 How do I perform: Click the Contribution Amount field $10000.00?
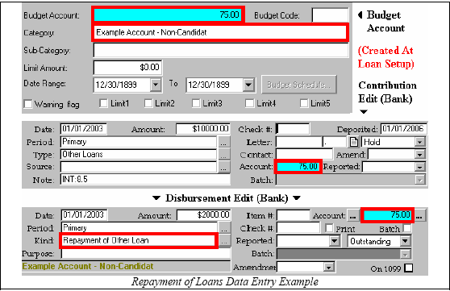point(203,128)
